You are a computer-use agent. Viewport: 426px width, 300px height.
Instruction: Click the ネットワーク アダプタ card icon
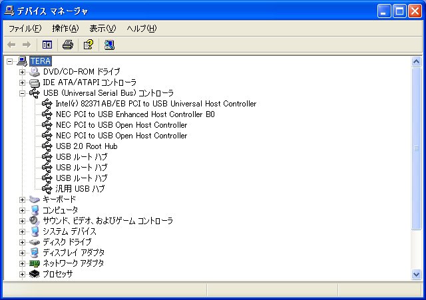(35, 263)
